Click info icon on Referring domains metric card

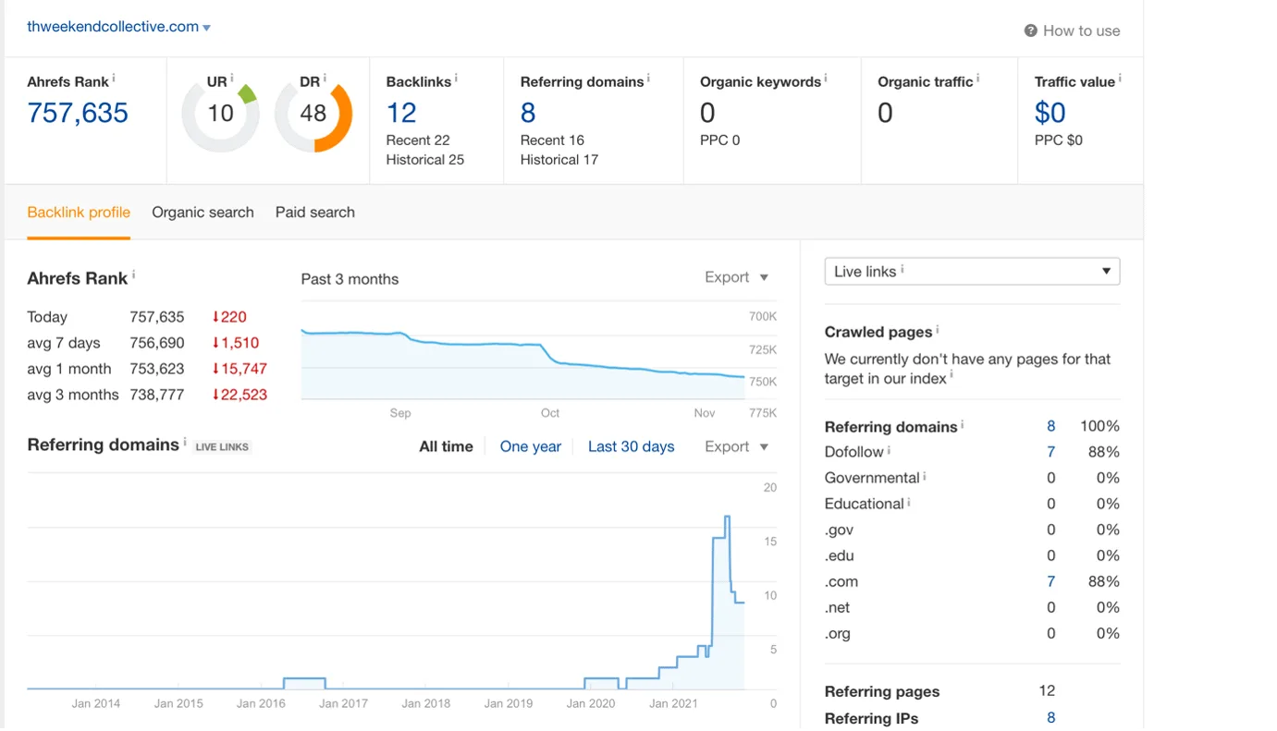tap(648, 78)
